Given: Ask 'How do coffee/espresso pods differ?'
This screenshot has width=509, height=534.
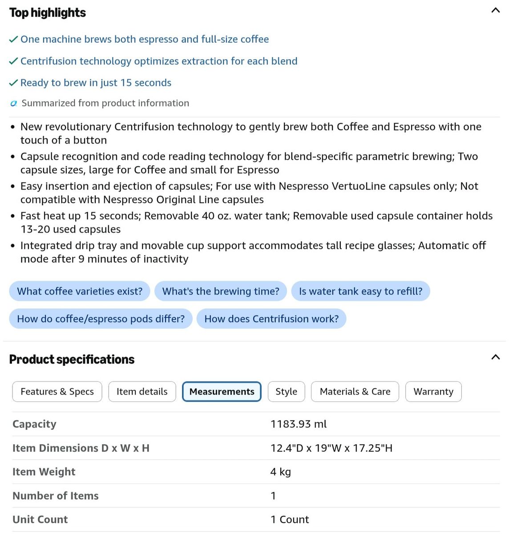Looking at the screenshot, I should coord(101,319).
